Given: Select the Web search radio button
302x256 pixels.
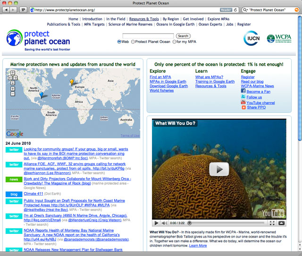Looking at the screenshot, I should (x=119, y=42).
